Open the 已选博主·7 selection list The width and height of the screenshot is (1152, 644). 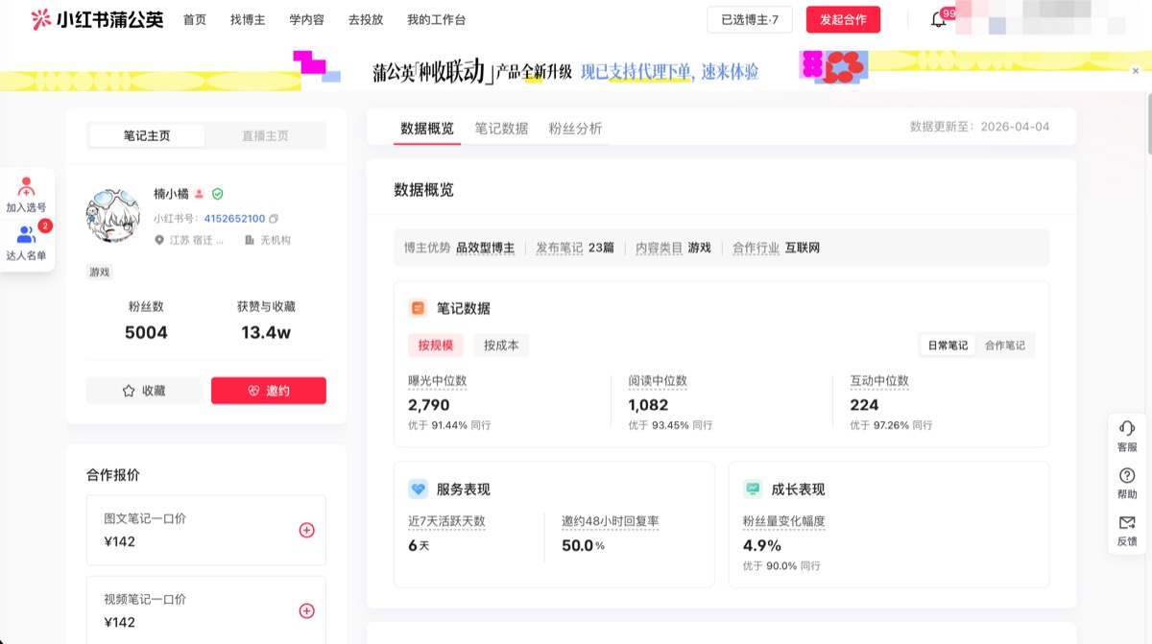(x=751, y=19)
